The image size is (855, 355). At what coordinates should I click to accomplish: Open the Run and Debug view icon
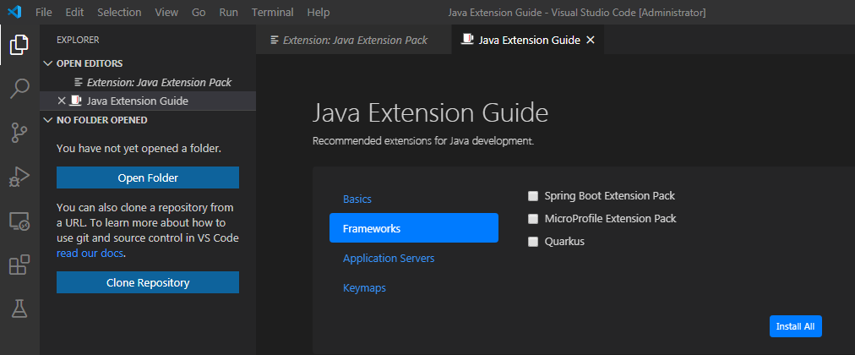click(19, 177)
